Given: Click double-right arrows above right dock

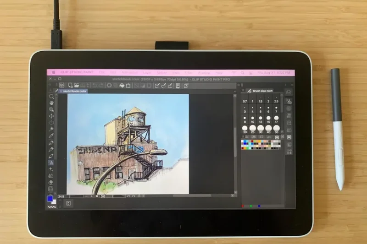Looking at the screenshot, I should 292,85.
